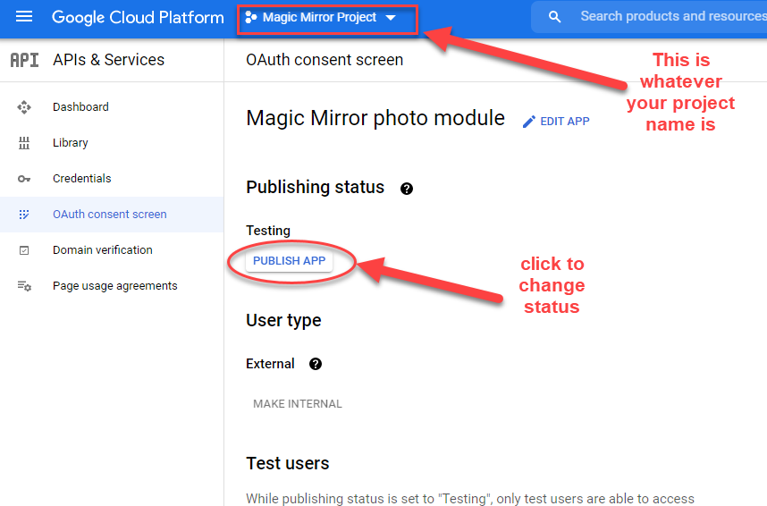Screen dimensions: 767x506
Task: Click the EDIT APP link
Action: (x=565, y=122)
